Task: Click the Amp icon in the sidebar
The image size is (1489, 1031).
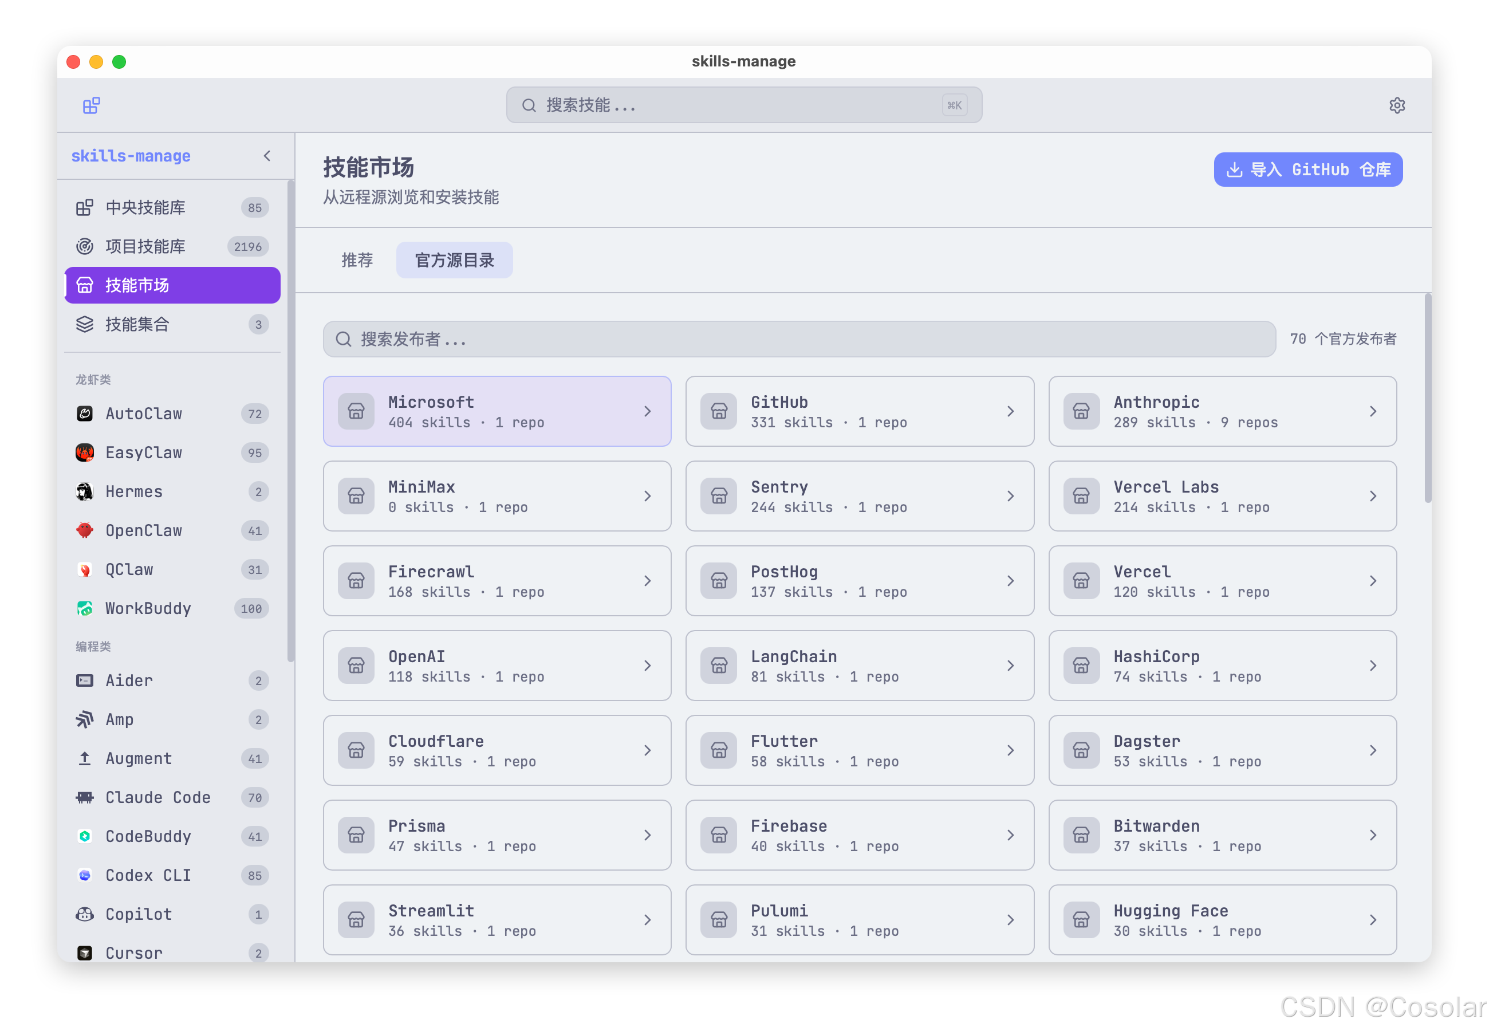Action: point(85,719)
